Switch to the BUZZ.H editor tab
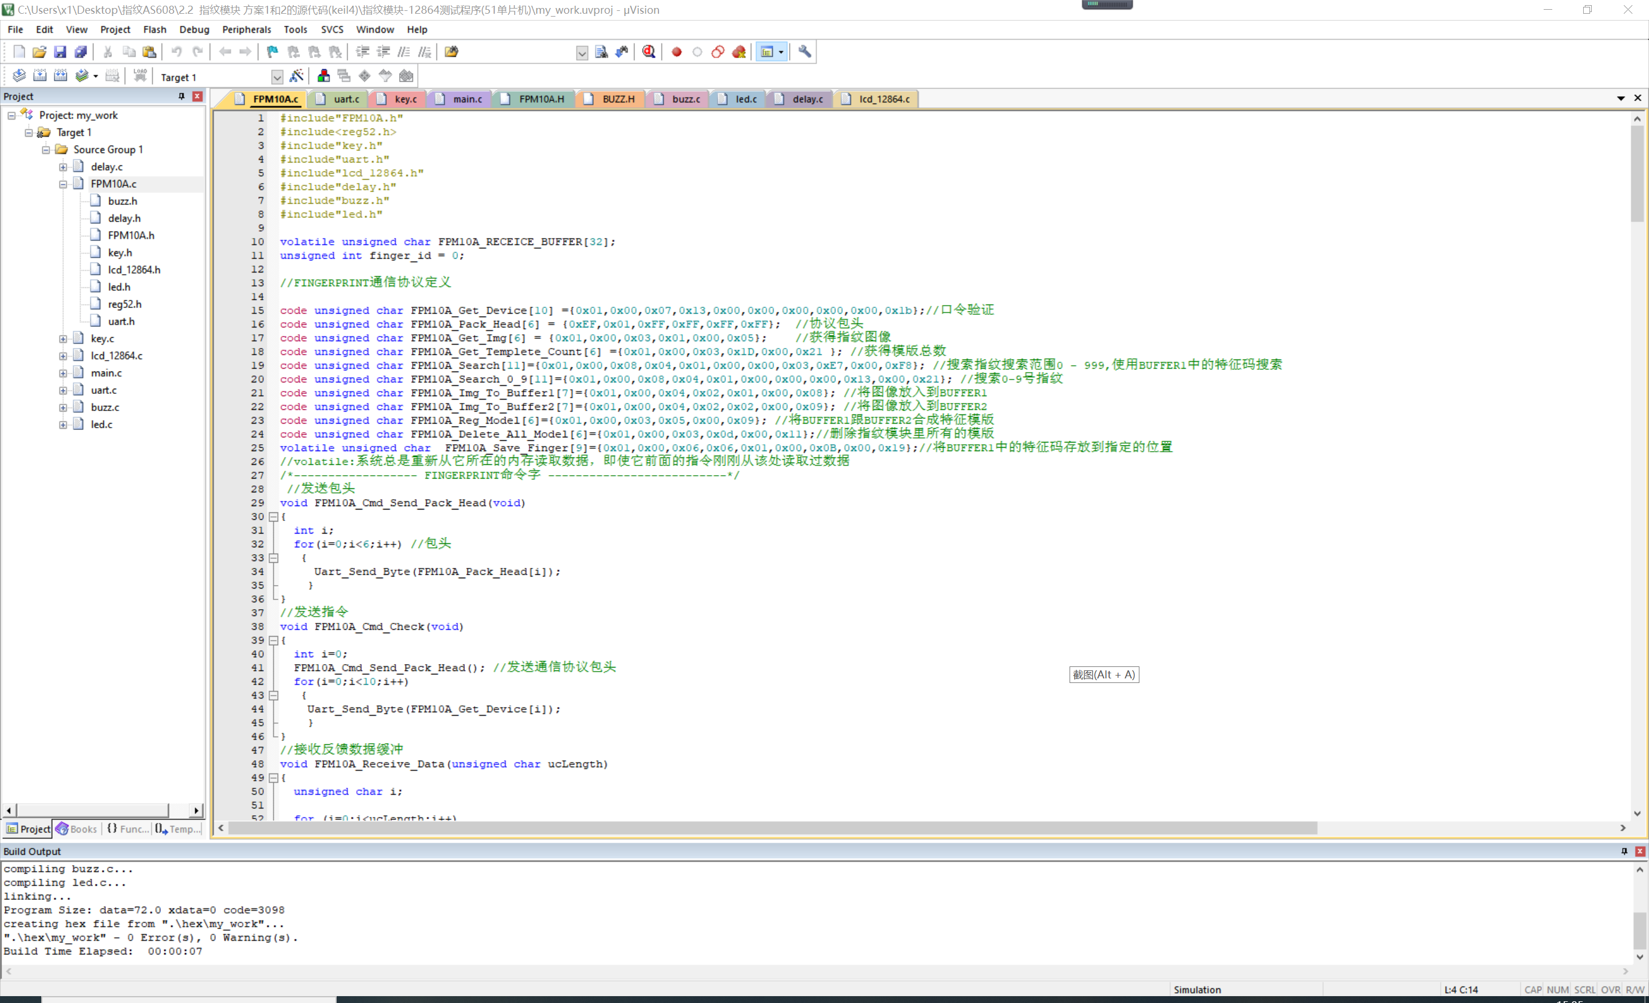 click(x=610, y=99)
